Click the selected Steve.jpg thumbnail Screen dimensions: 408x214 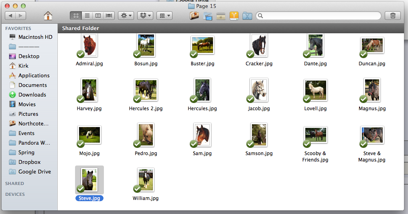(x=89, y=180)
